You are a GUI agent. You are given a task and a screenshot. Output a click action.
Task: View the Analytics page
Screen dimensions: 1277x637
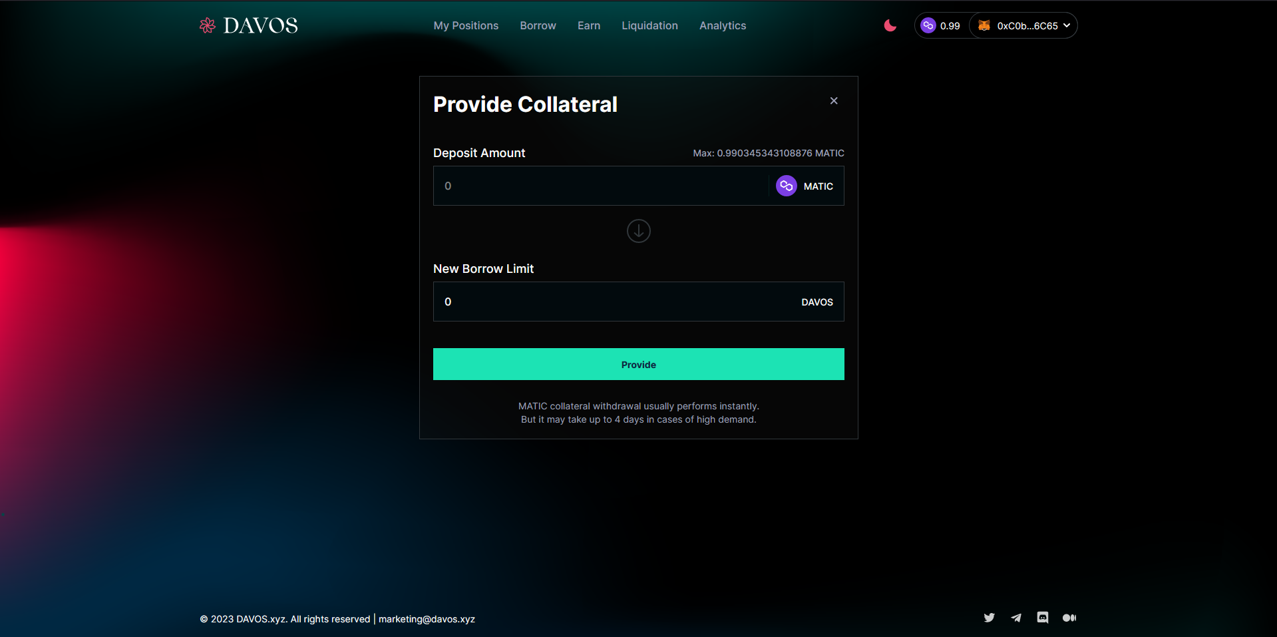[722, 25]
